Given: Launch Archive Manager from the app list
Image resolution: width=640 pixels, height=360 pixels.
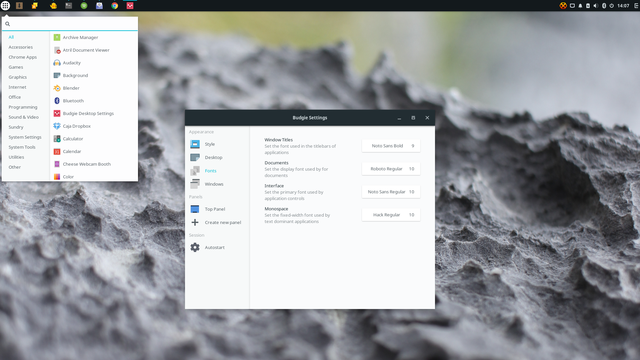Looking at the screenshot, I should click(94, 37).
